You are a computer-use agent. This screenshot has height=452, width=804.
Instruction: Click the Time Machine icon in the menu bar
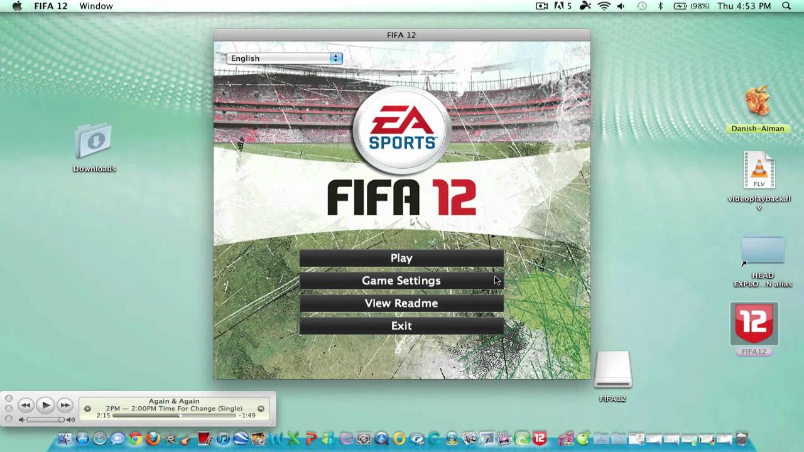[641, 6]
